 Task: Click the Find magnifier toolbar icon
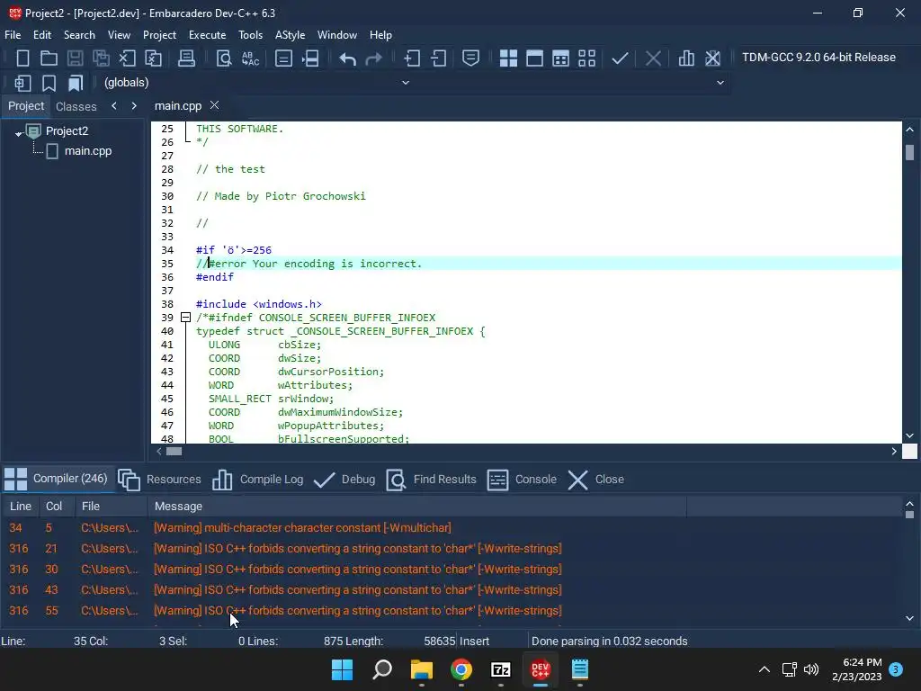click(x=224, y=58)
